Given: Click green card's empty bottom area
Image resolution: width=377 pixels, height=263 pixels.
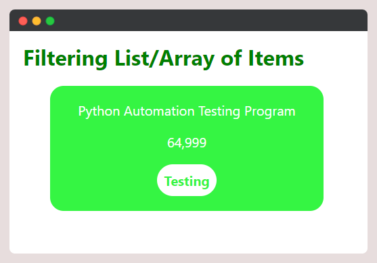Looking at the screenshot, I should tap(187, 204).
